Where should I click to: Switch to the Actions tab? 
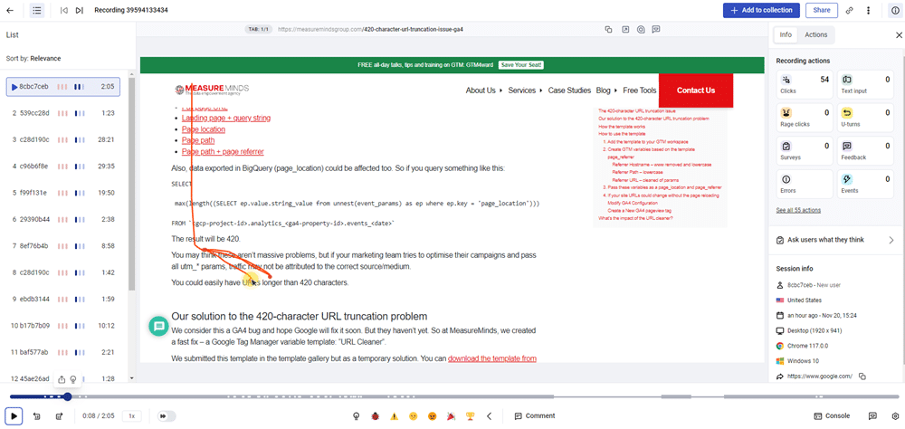click(x=815, y=34)
